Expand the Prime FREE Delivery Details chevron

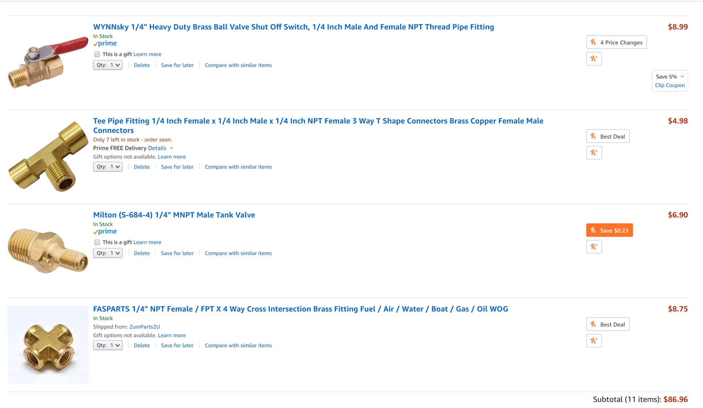(171, 148)
